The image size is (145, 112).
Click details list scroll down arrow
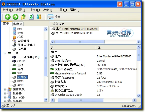click(x=138, y=96)
